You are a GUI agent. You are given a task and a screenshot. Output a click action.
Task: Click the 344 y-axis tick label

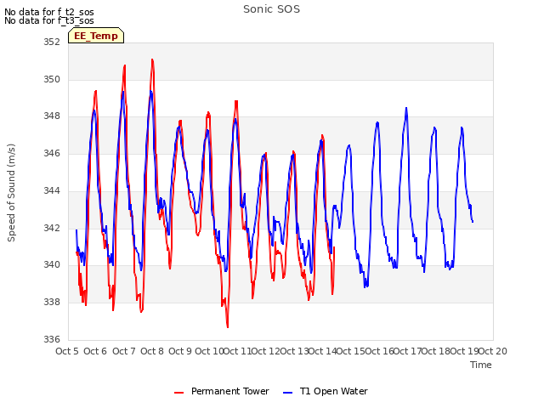[52, 190]
